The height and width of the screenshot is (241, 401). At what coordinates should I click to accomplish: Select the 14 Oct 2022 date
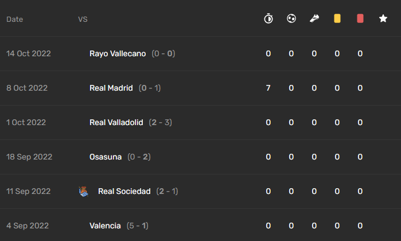tap(28, 53)
